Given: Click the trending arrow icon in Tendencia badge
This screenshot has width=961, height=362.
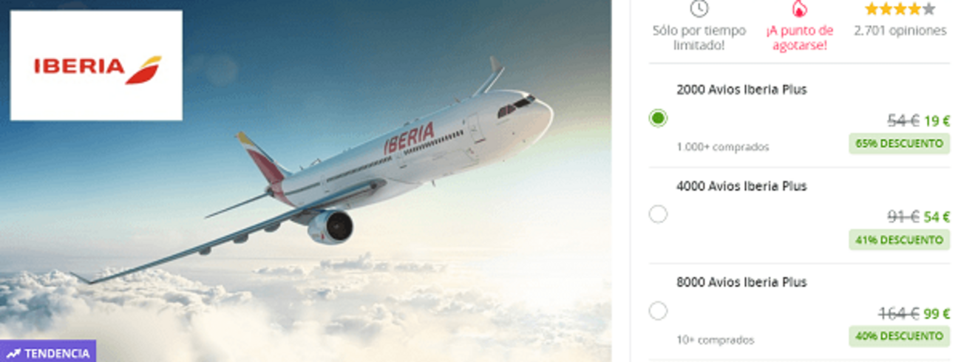Looking at the screenshot, I should pyautogui.click(x=13, y=353).
